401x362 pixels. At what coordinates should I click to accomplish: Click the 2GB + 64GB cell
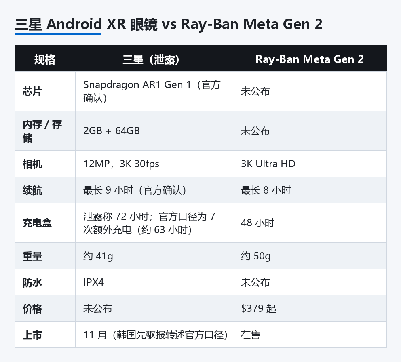click(154, 131)
